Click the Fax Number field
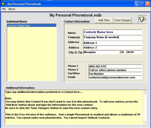Image resolution: width=151 pixels, height=128 pixels. tap(115, 74)
